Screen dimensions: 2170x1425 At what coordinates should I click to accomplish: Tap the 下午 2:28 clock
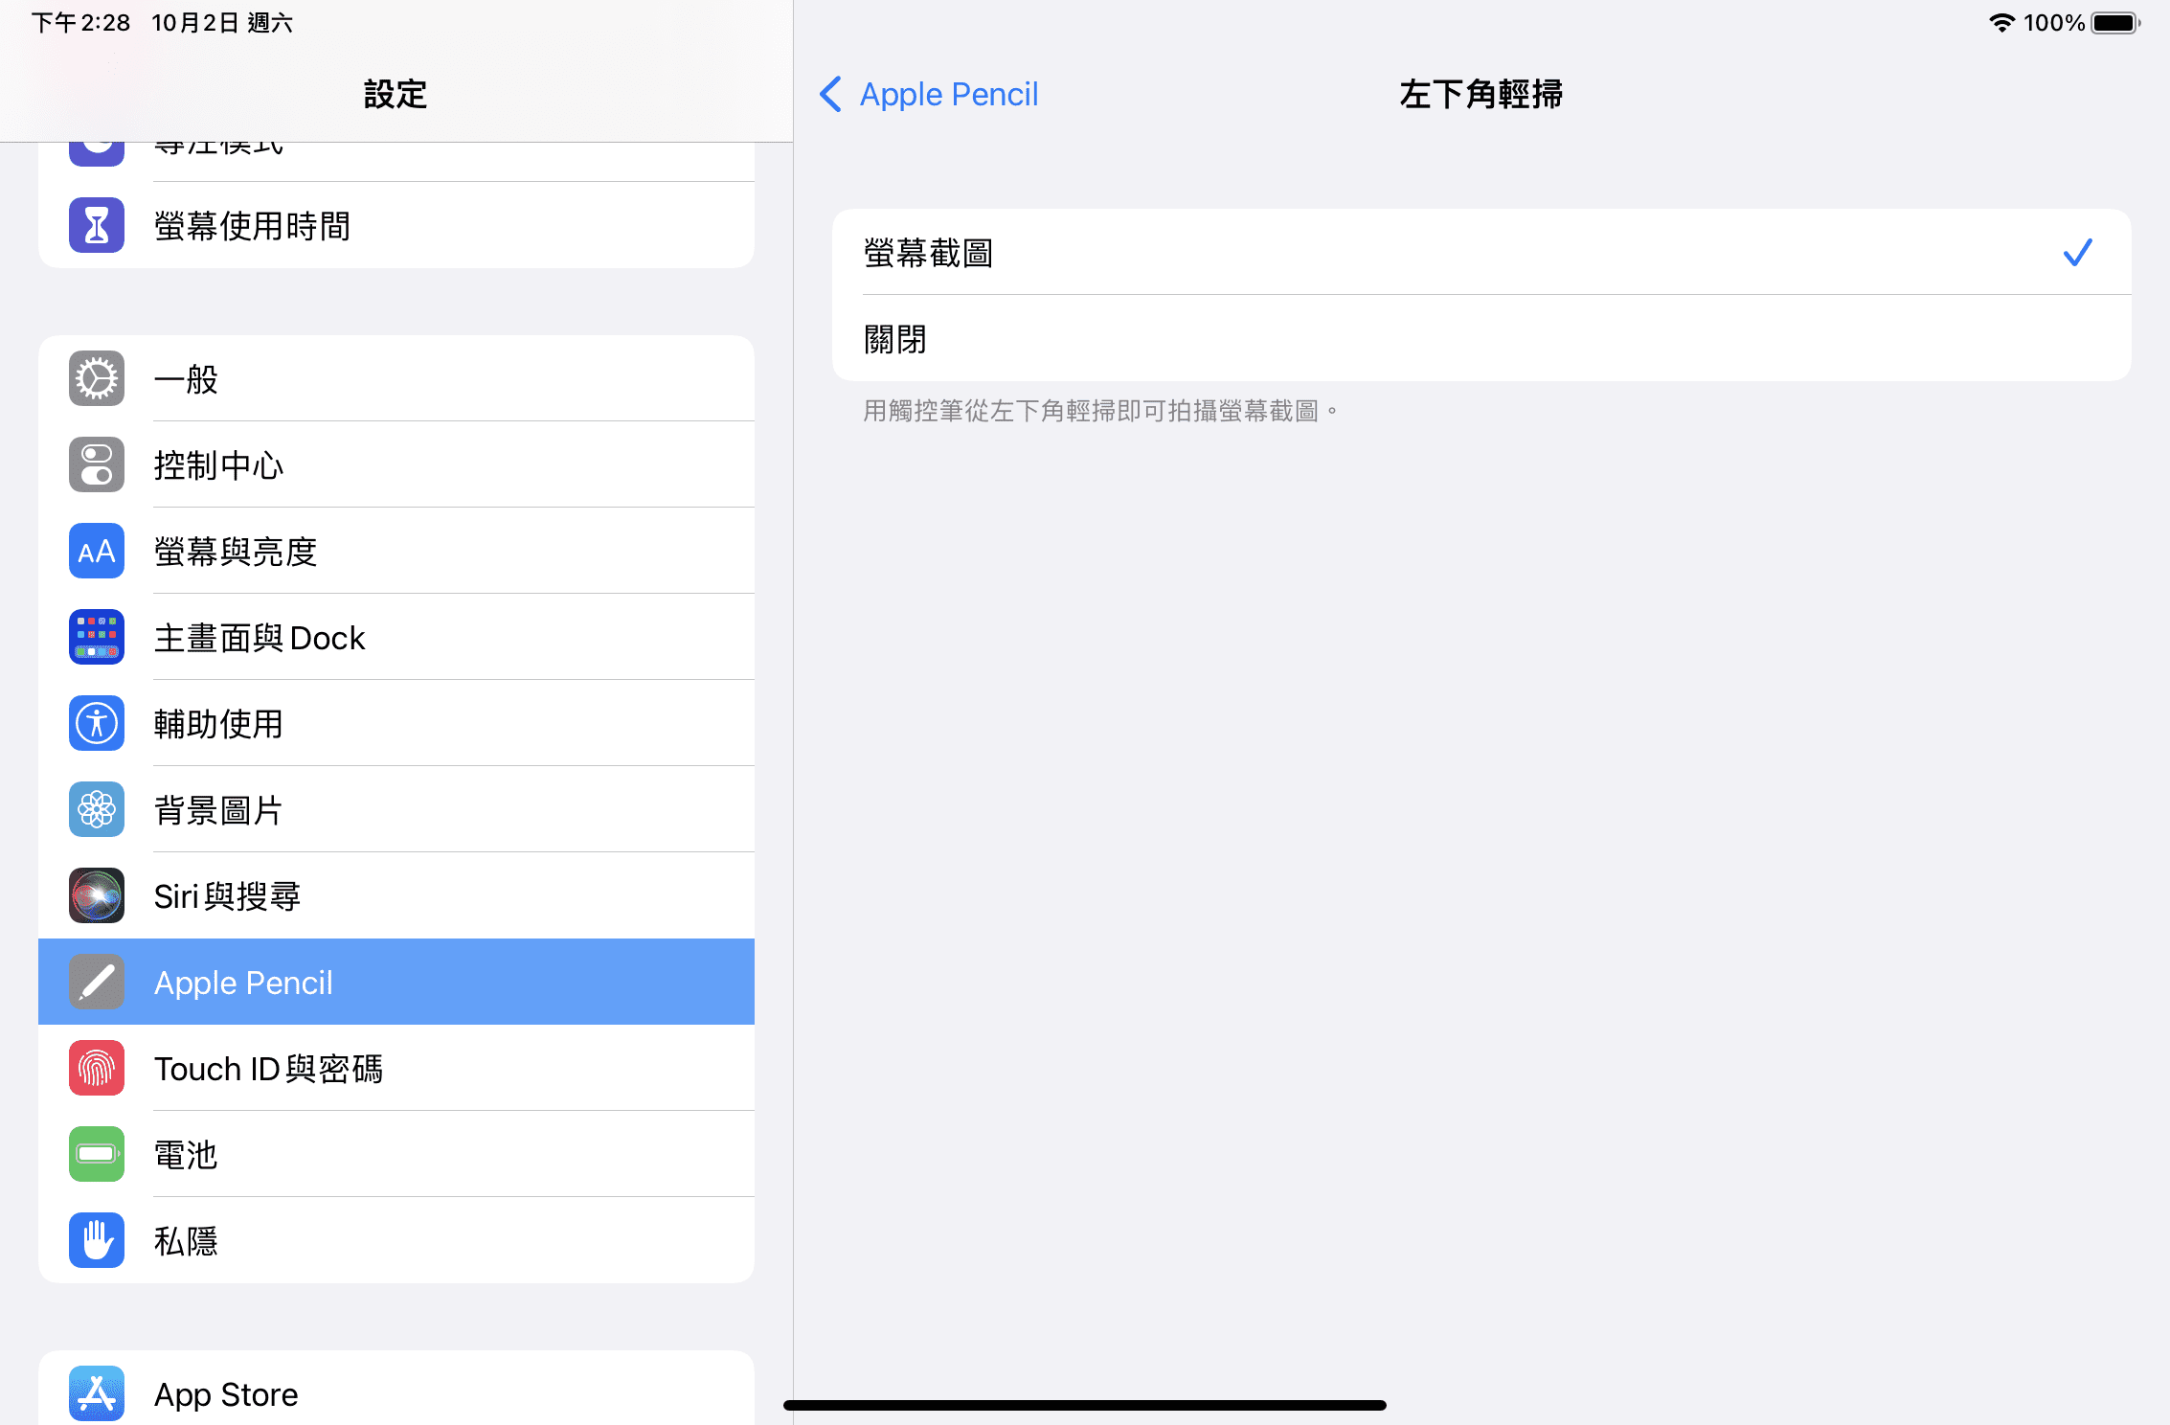80,23
